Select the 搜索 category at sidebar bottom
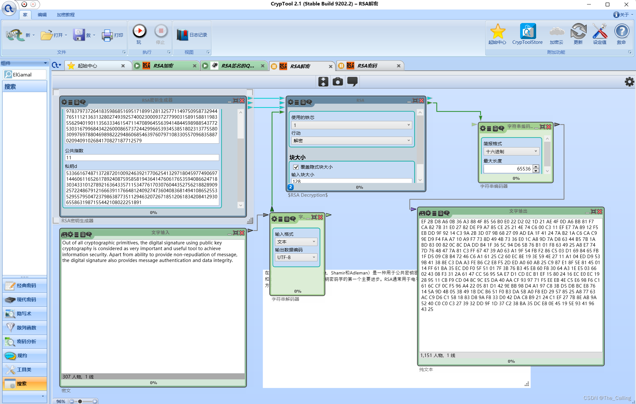 [25, 384]
